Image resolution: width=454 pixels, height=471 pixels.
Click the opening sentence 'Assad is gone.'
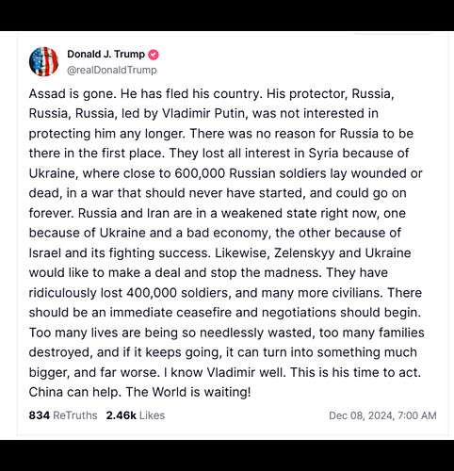pyautogui.click(x=73, y=94)
